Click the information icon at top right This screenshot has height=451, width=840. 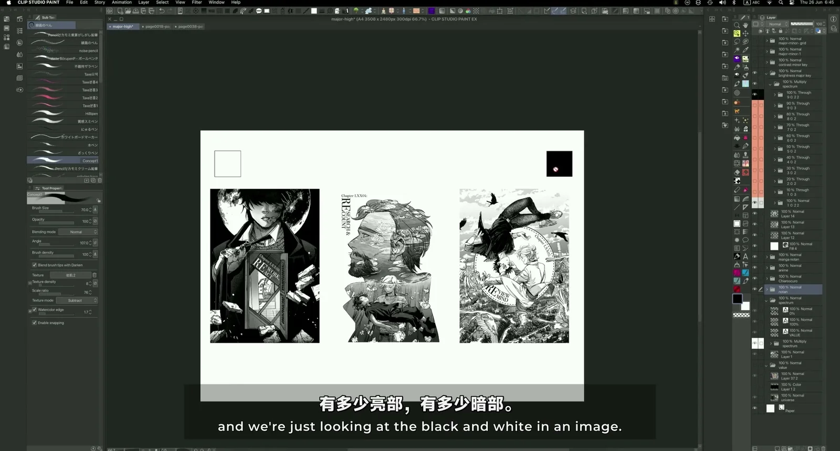[x=833, y=19]
